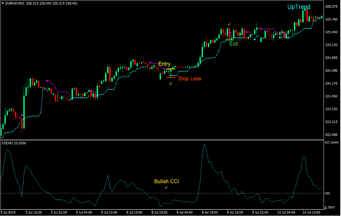Click the UpTrend text label
This screenshot has height=216, width=341.
(x=299, y=7)
